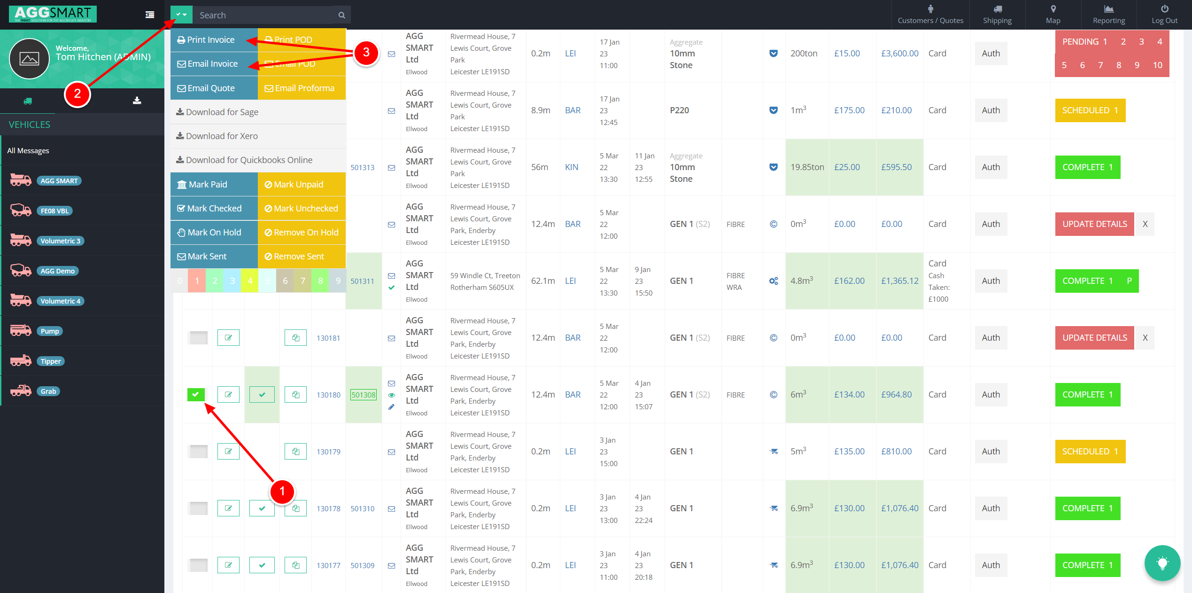Tick the checkbox for order 130181
1192x593 pixels.
[198, 337]
